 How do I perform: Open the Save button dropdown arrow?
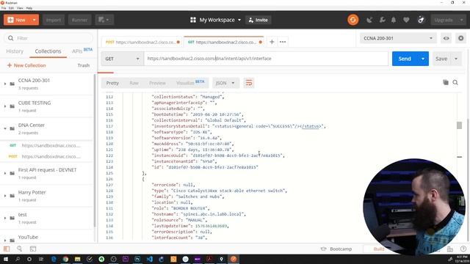pyautogui.click(x=456, y=59)
